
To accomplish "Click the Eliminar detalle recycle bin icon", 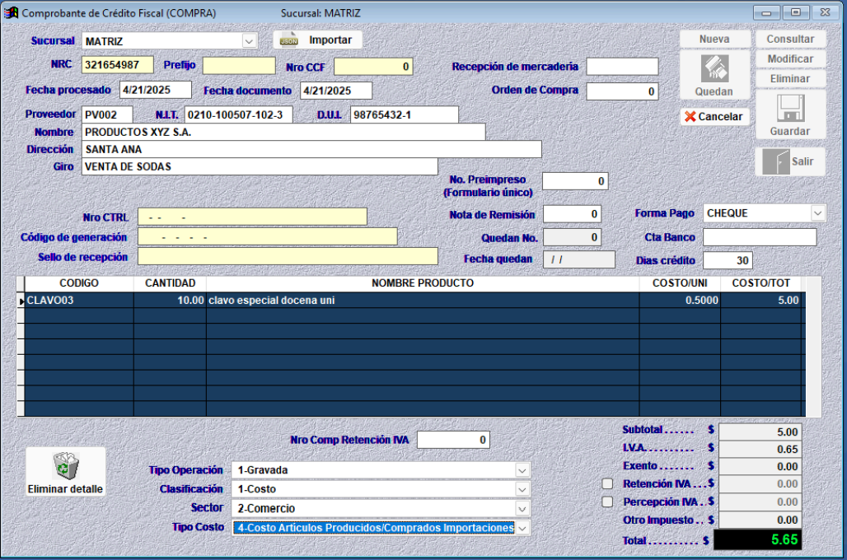I will click(65, 466).
